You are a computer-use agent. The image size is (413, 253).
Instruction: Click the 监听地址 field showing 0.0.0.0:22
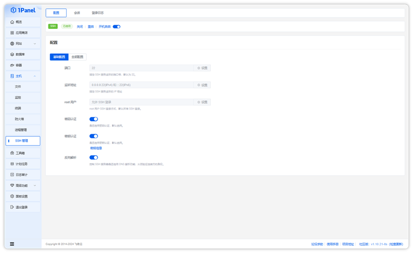141,85
